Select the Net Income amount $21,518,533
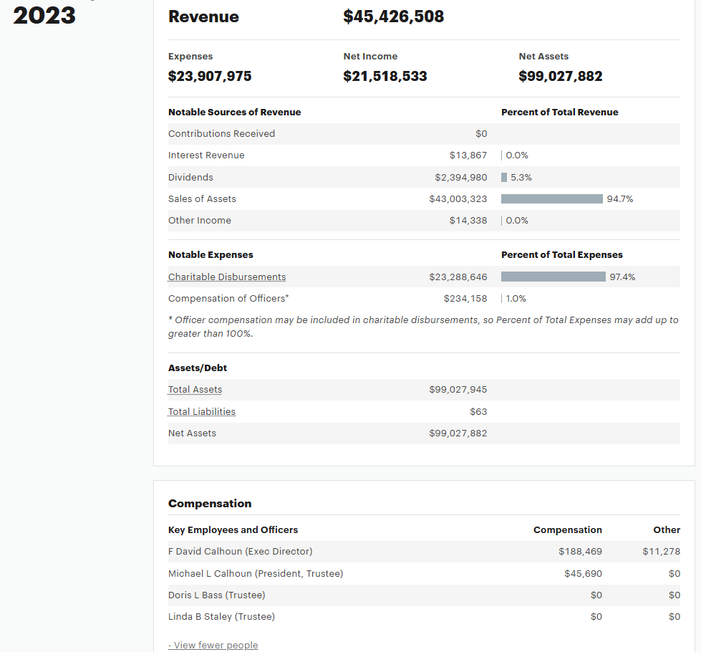 coord(385,76)
